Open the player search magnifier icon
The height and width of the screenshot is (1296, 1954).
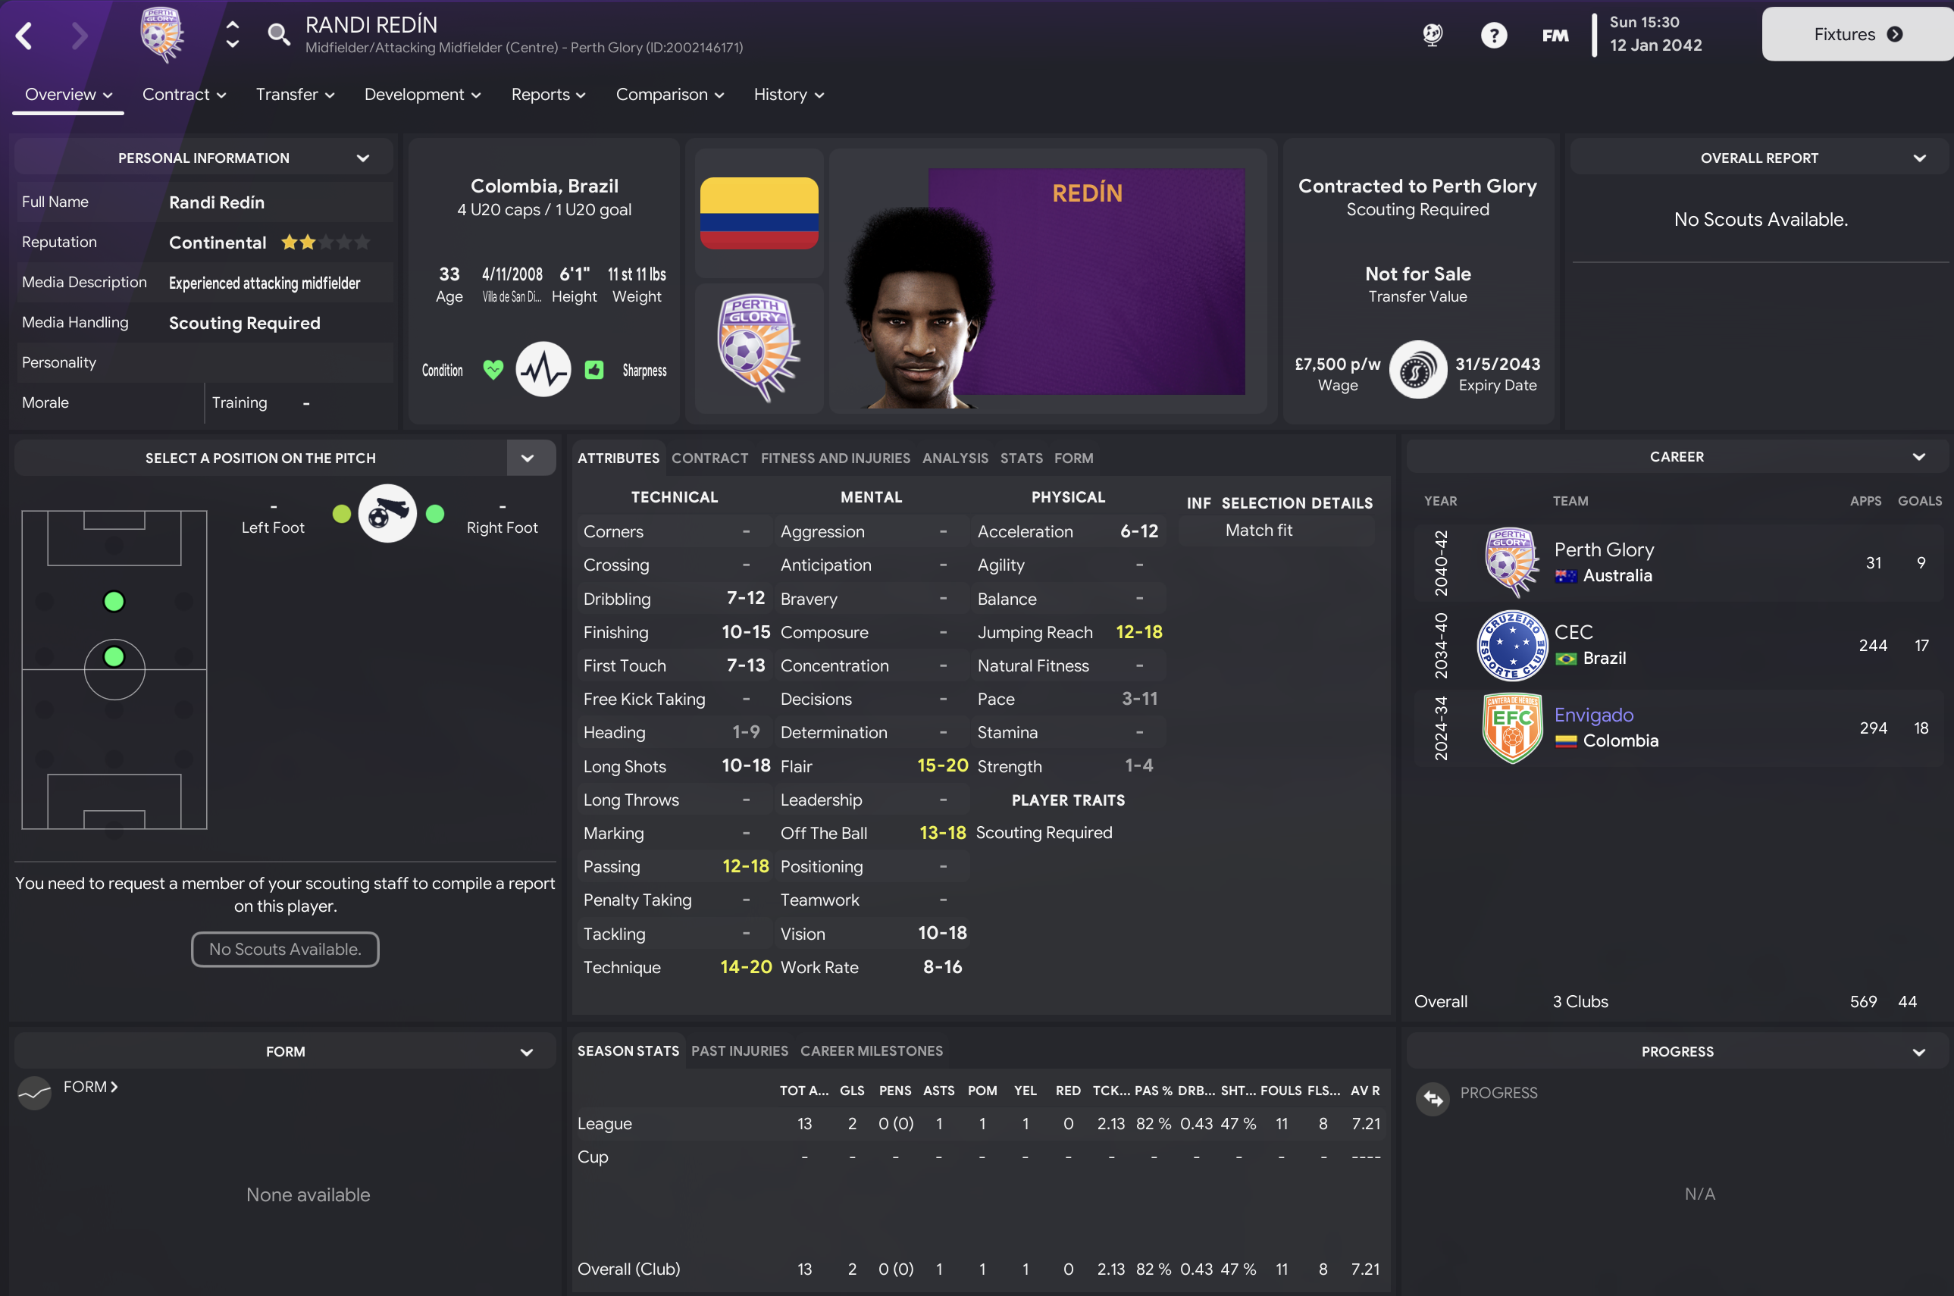(x=279, y=35)
